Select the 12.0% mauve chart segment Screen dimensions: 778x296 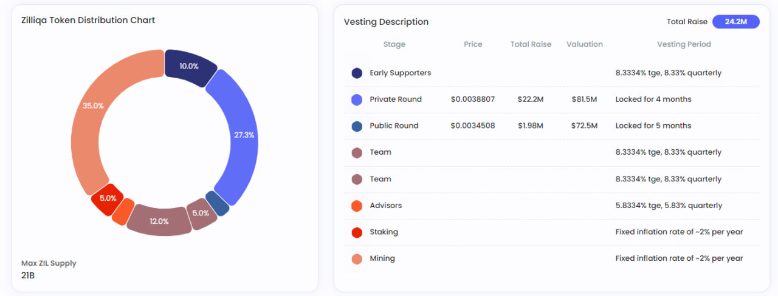point(159,220)
